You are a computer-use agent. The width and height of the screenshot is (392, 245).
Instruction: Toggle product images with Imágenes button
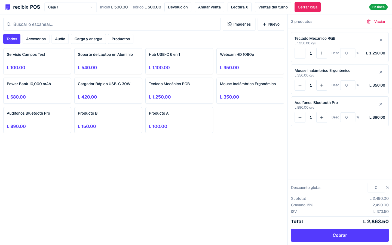coord(239,24)
